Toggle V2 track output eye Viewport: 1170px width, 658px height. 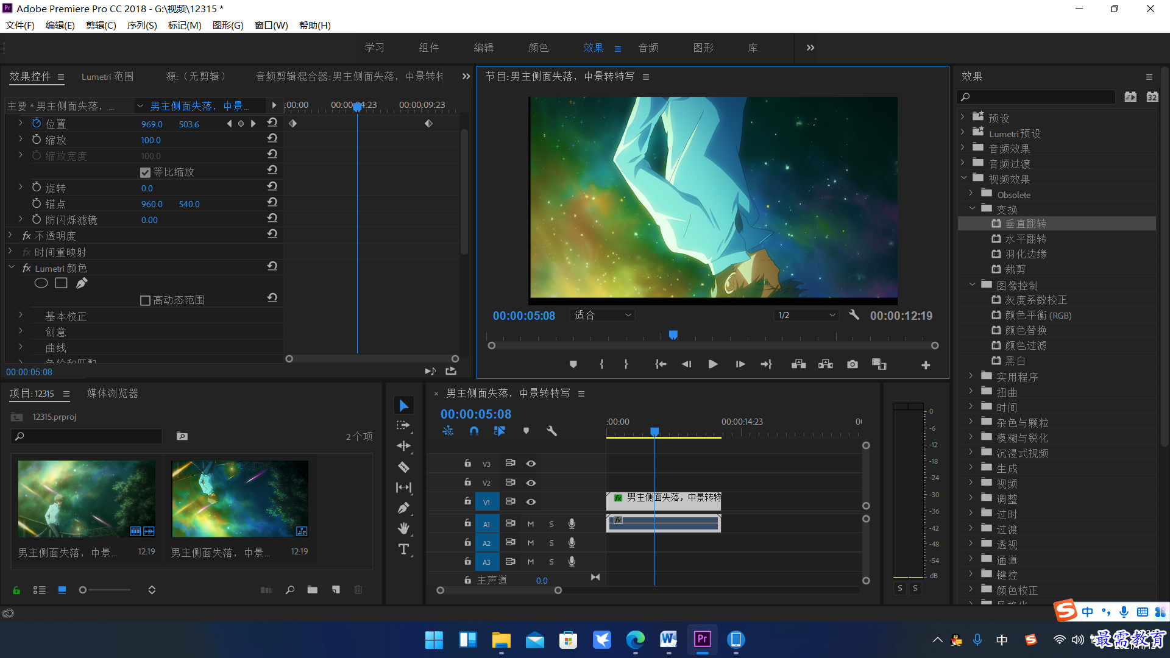click(x=531, y=483)
